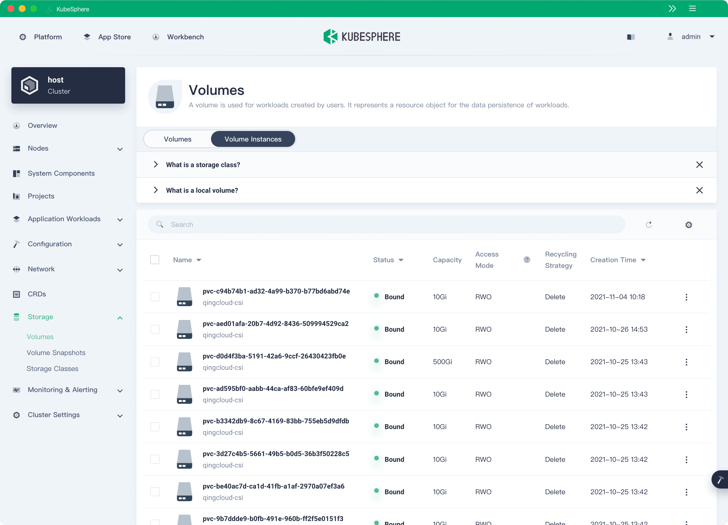Open table column settings gear icon

tap(688, 225)
